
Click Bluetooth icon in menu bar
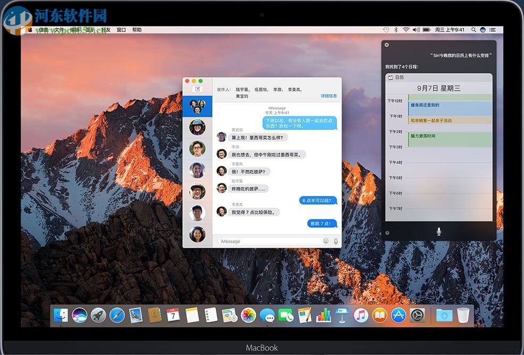click(396, 30)
